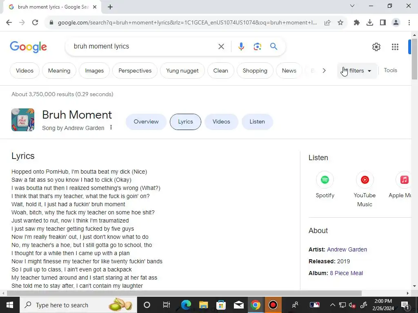Image resolution: width=418 pixels, height=313 pixels.
Task: Open a new browser tab
Action: tap(110, 7)
